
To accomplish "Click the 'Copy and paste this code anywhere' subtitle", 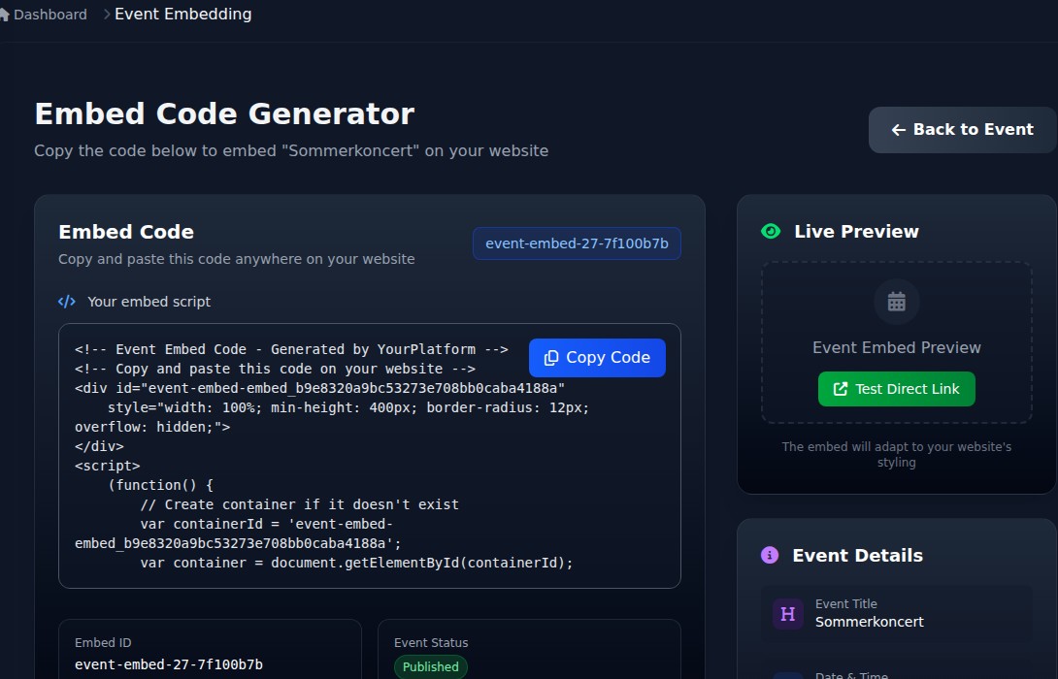I will pyautogui.click(x=236, y=259).
